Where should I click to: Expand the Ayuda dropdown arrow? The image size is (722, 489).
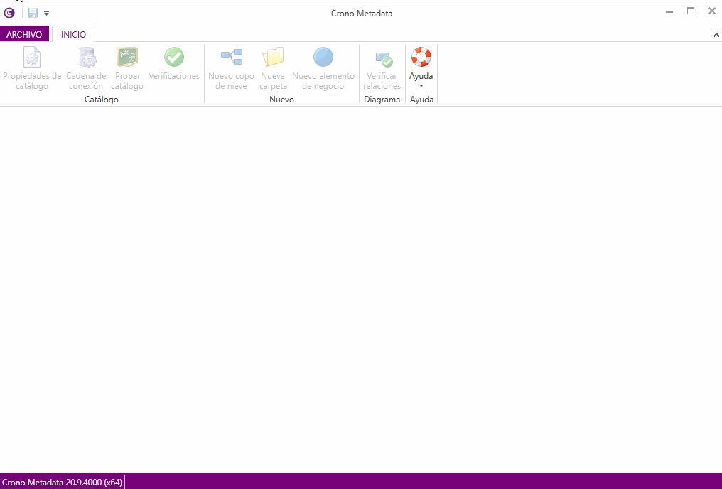pos(421,85)
